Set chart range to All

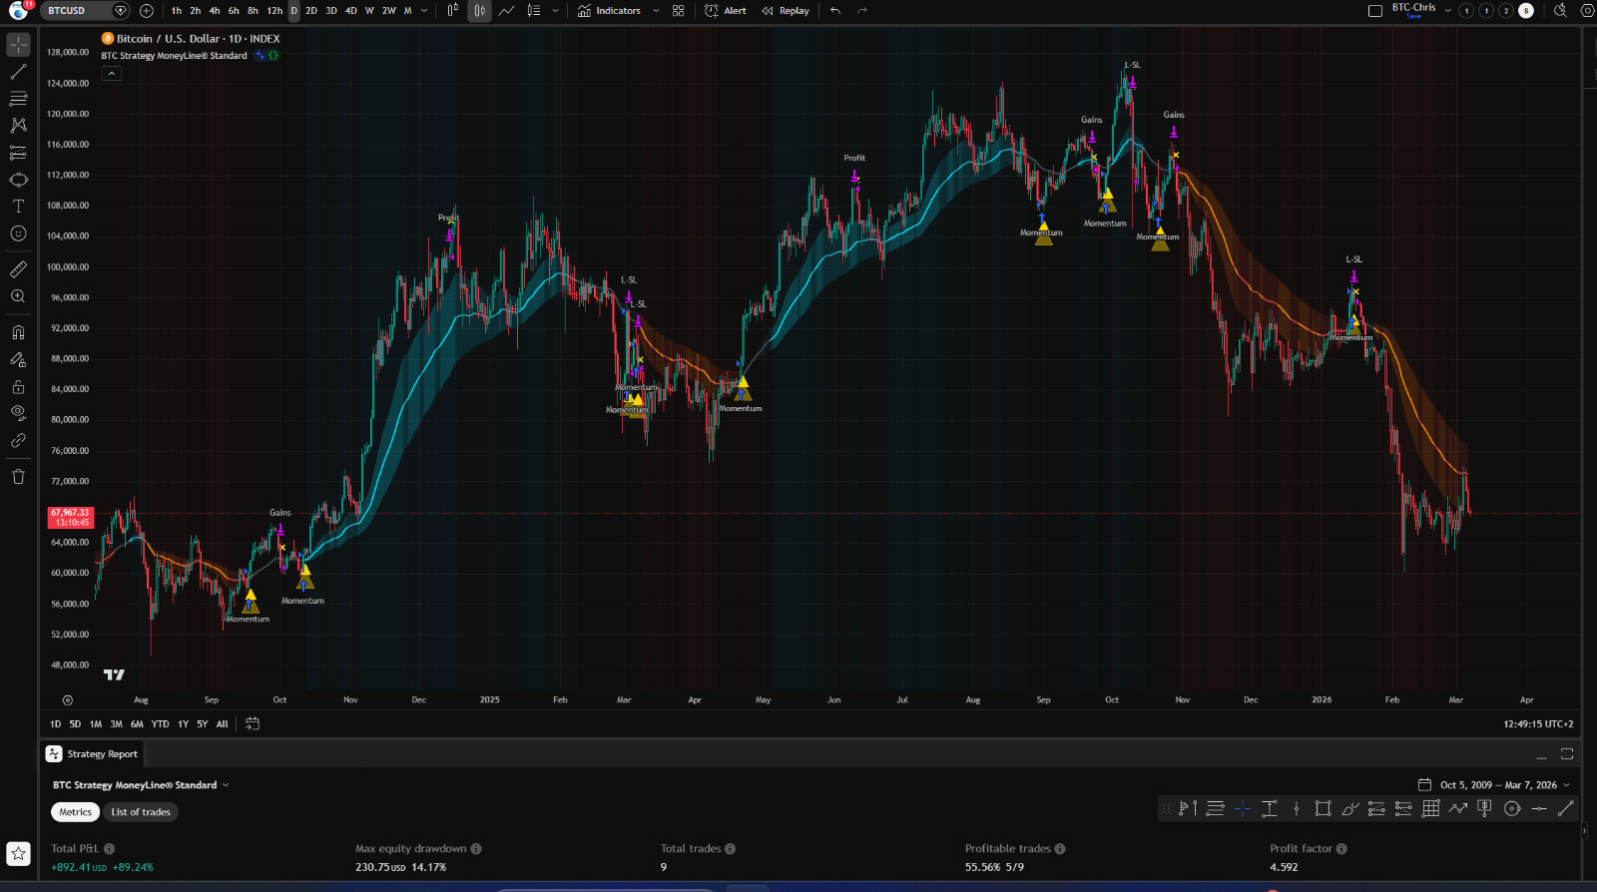coord(223,724)
